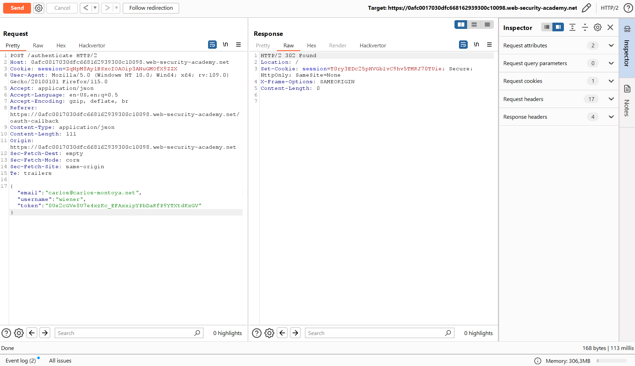Viewport: 635px width, 366px height.
Task: Go to next Response search match
Action: coord(296,333)
